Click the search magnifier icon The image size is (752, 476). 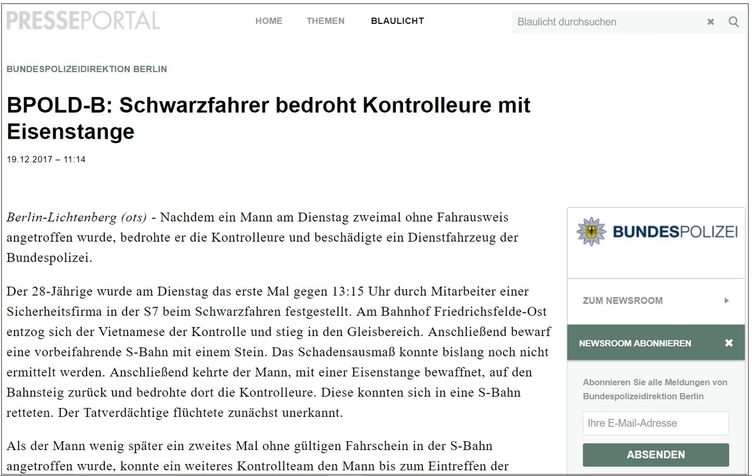(733, 22)
